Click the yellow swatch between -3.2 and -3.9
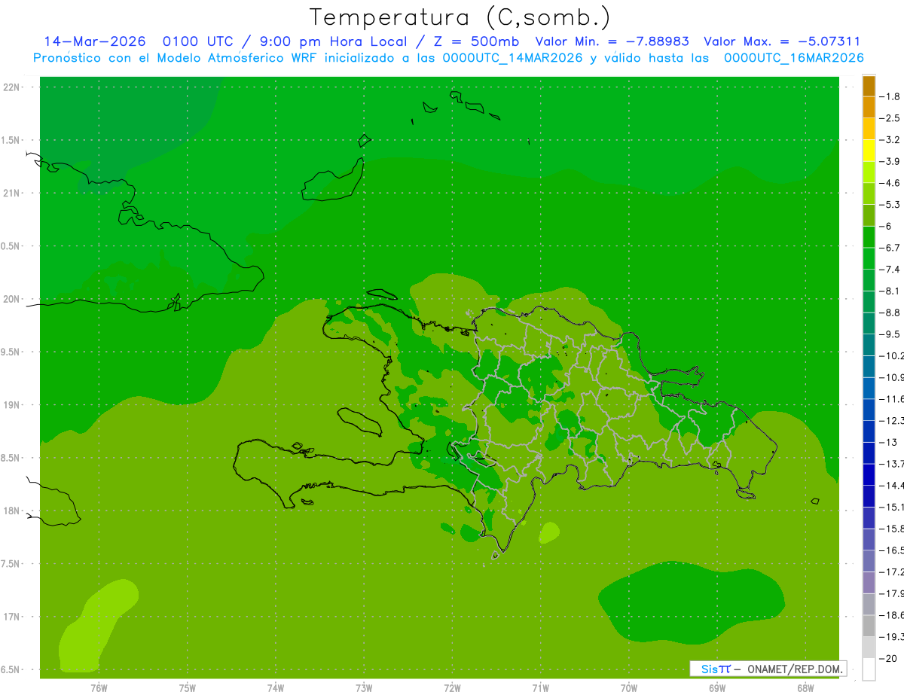Image resolution: width=904 pixels, height=698 pixels. coord(869,151)
